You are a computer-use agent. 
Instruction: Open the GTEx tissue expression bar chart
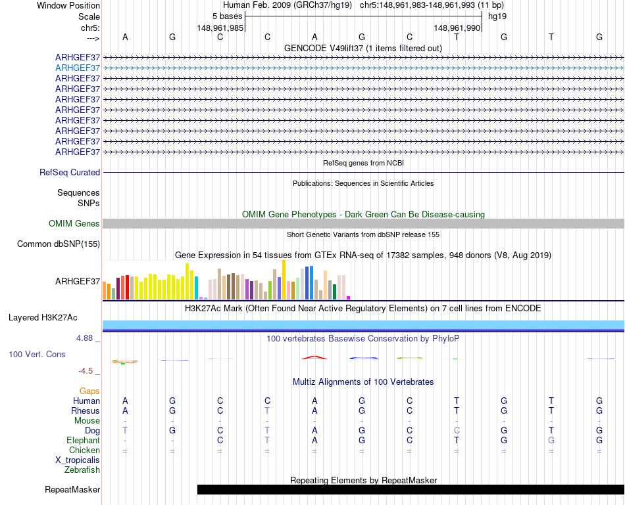click(226, 280)
